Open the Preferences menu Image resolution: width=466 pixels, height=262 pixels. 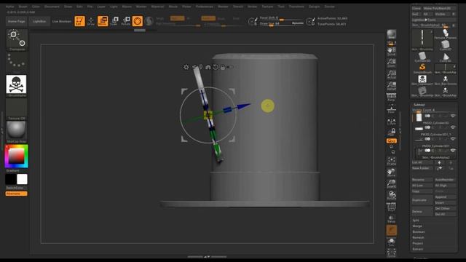pos(204,7)
